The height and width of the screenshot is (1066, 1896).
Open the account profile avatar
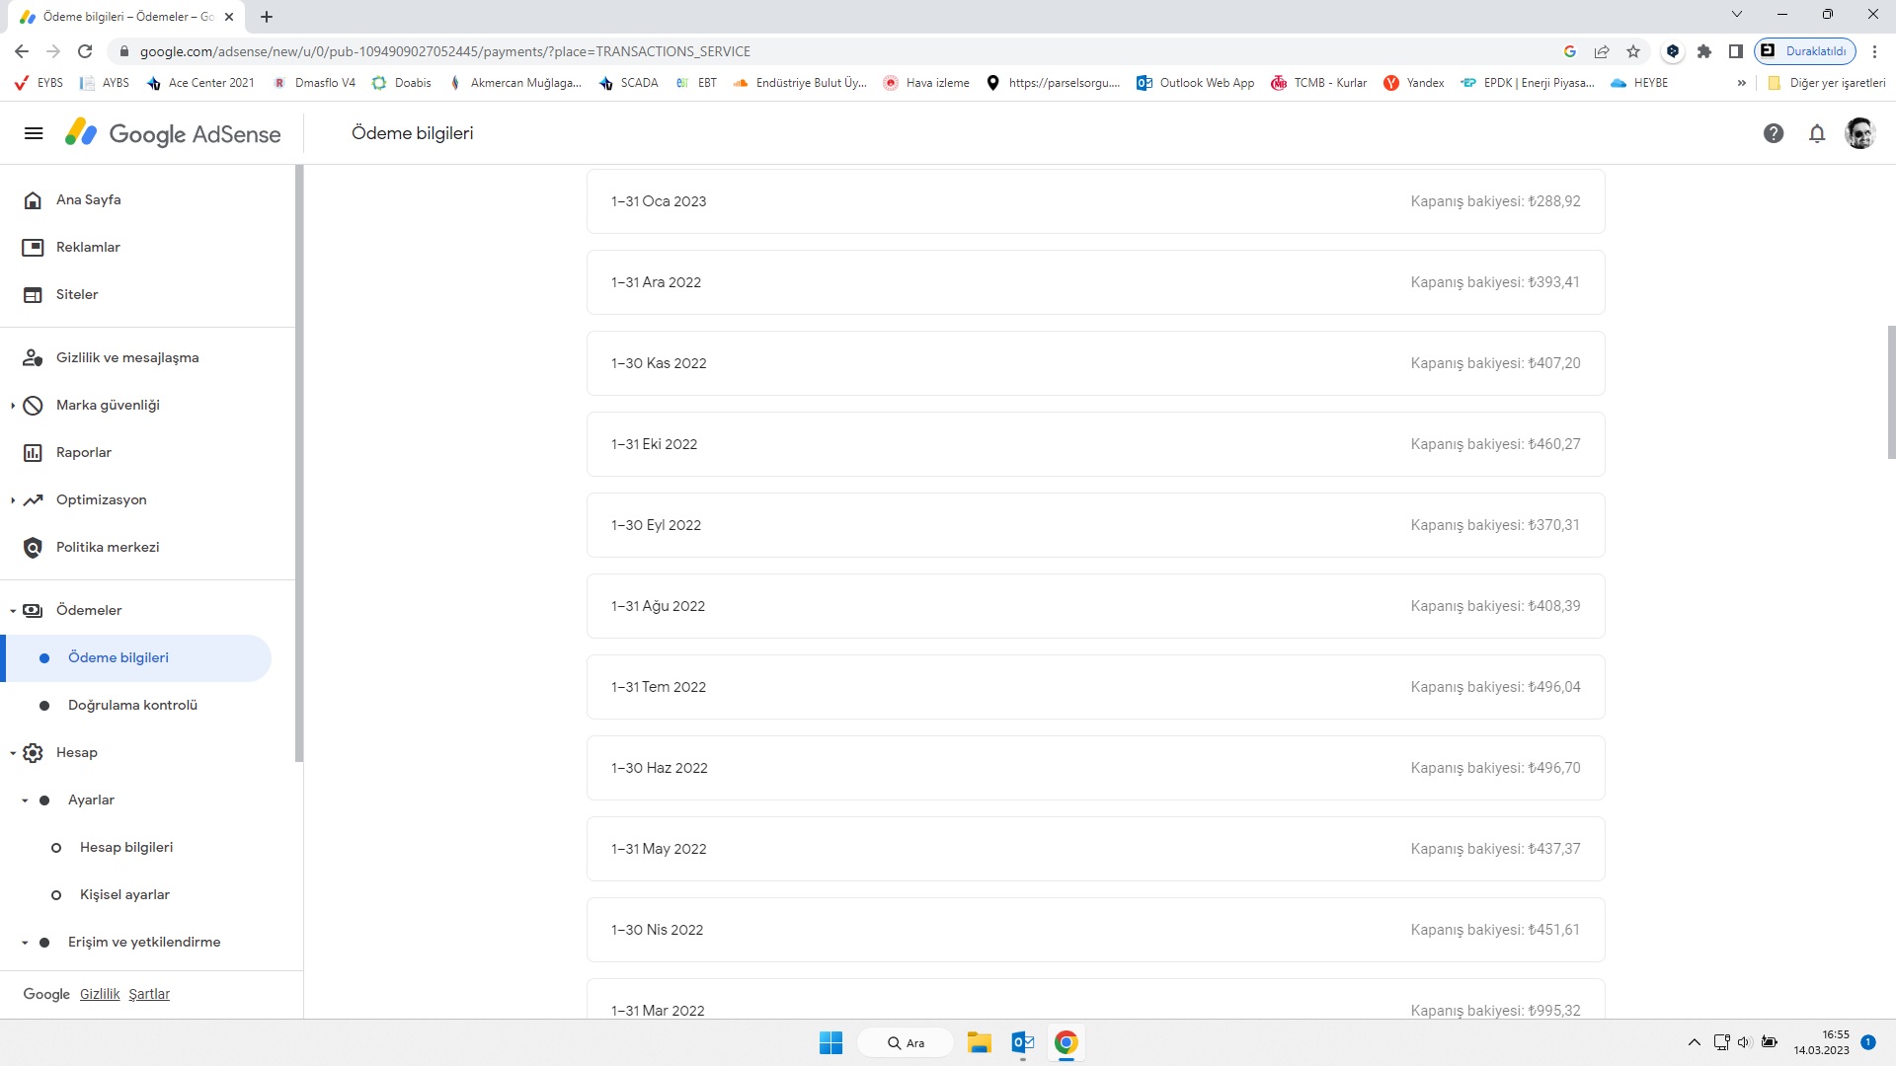tap(1860, 133)
